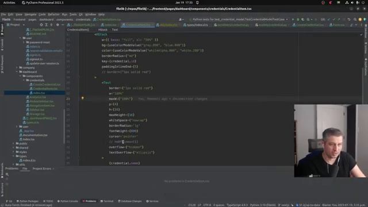Open the Project view dropdown
This screenshot has height=207, width=368.
[16, 25]
